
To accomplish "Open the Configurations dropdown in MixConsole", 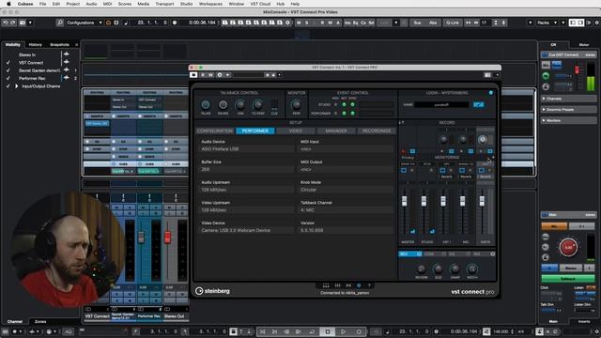I will tap(85, 23).
